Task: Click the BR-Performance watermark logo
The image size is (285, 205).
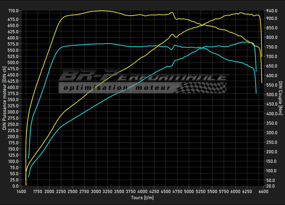Action: [142, 77]
